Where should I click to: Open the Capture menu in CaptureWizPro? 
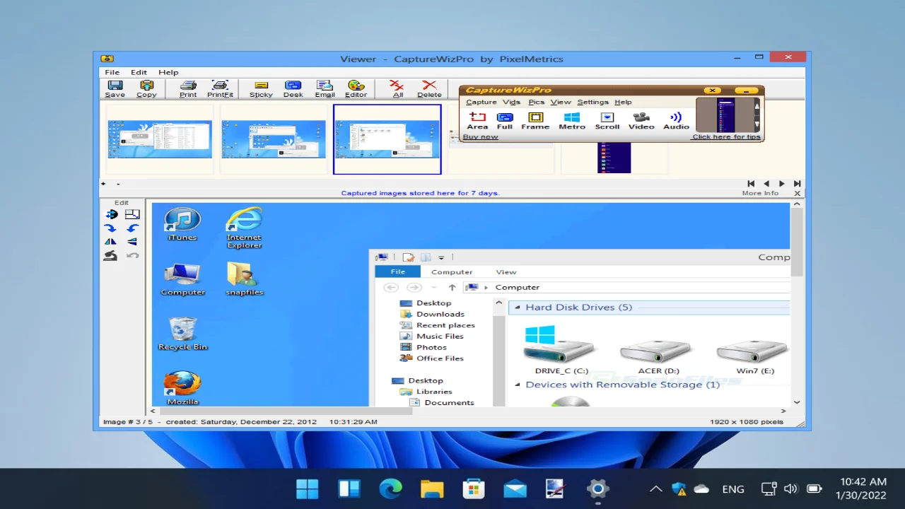(x=481, y=102)
